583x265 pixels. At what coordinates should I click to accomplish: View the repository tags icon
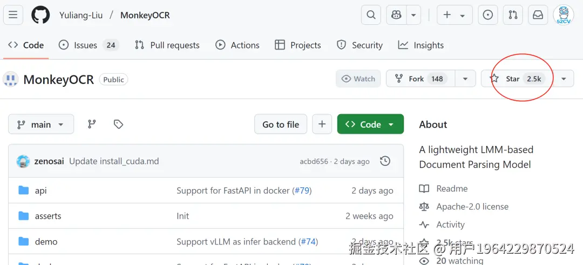tap(119, 124)
